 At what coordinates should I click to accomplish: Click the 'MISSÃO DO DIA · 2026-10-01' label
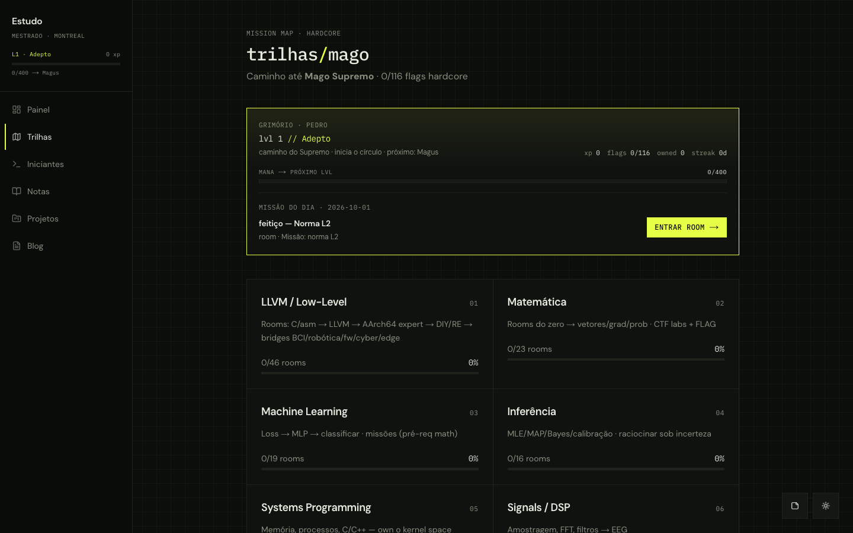click(315, 207)
